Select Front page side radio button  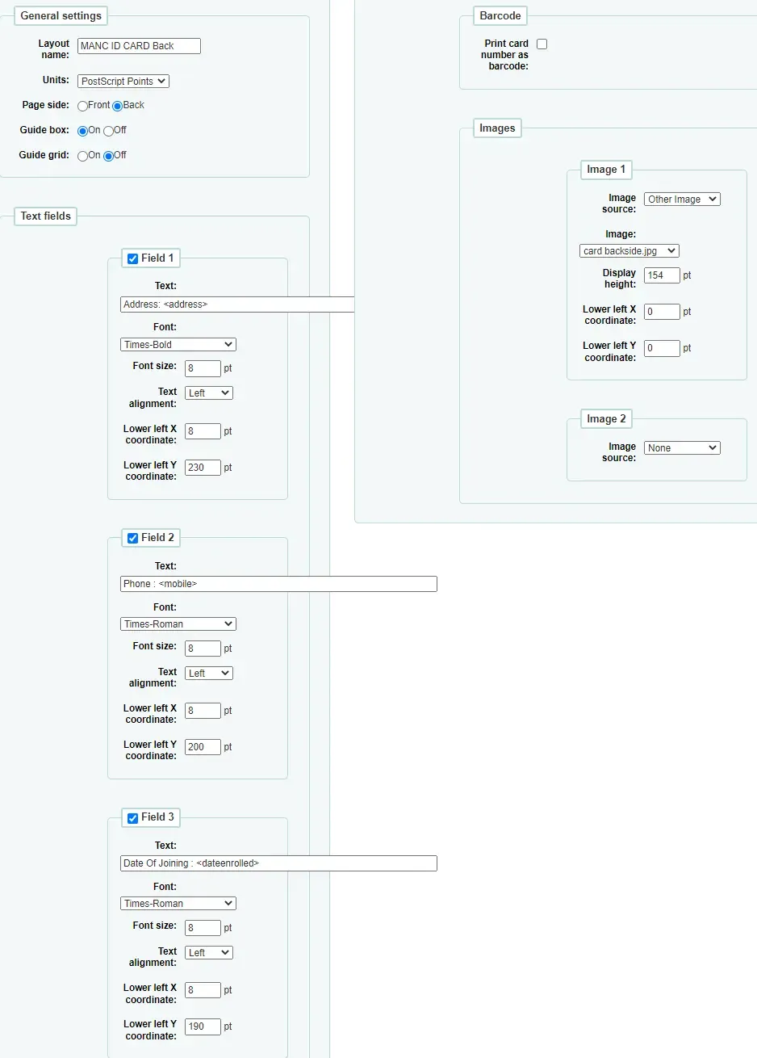(x=82, y=106)
